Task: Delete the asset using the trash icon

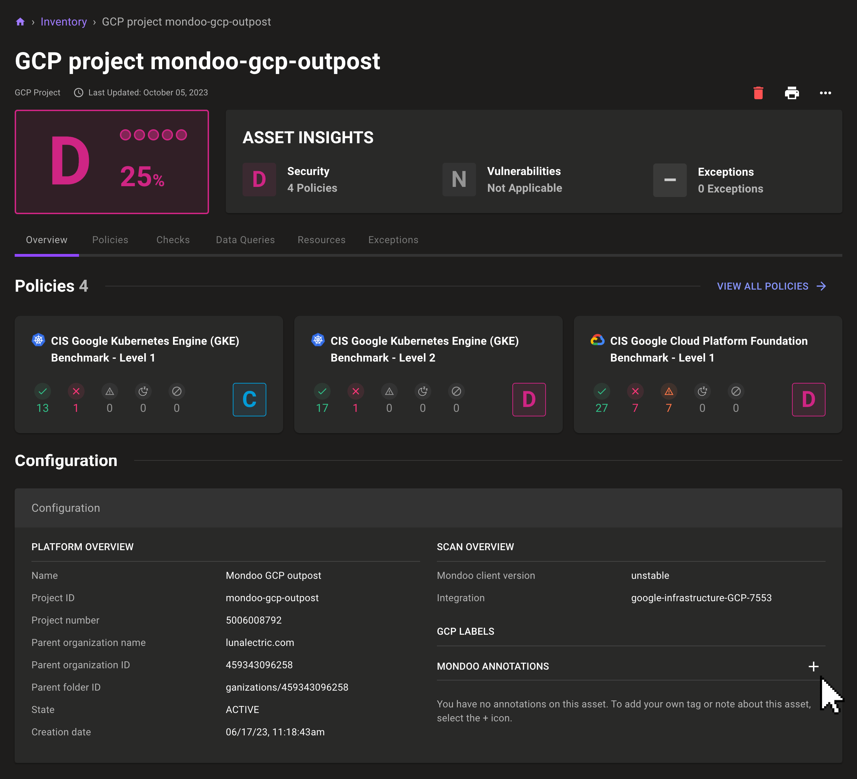Action: tap(759, 93)
